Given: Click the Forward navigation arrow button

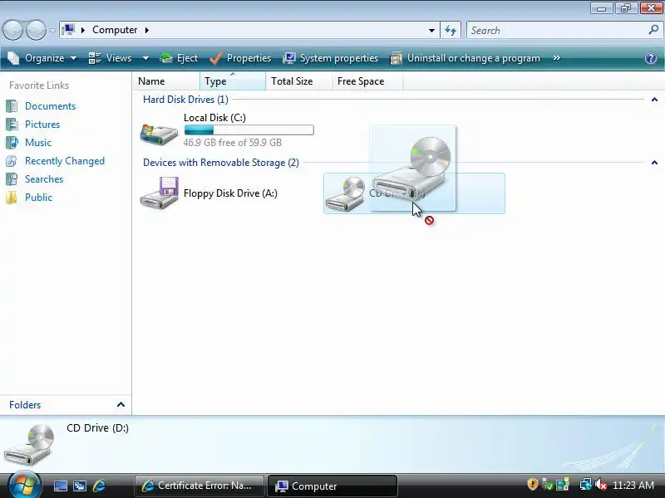Looking at the screenshot, I should point(36,30).
